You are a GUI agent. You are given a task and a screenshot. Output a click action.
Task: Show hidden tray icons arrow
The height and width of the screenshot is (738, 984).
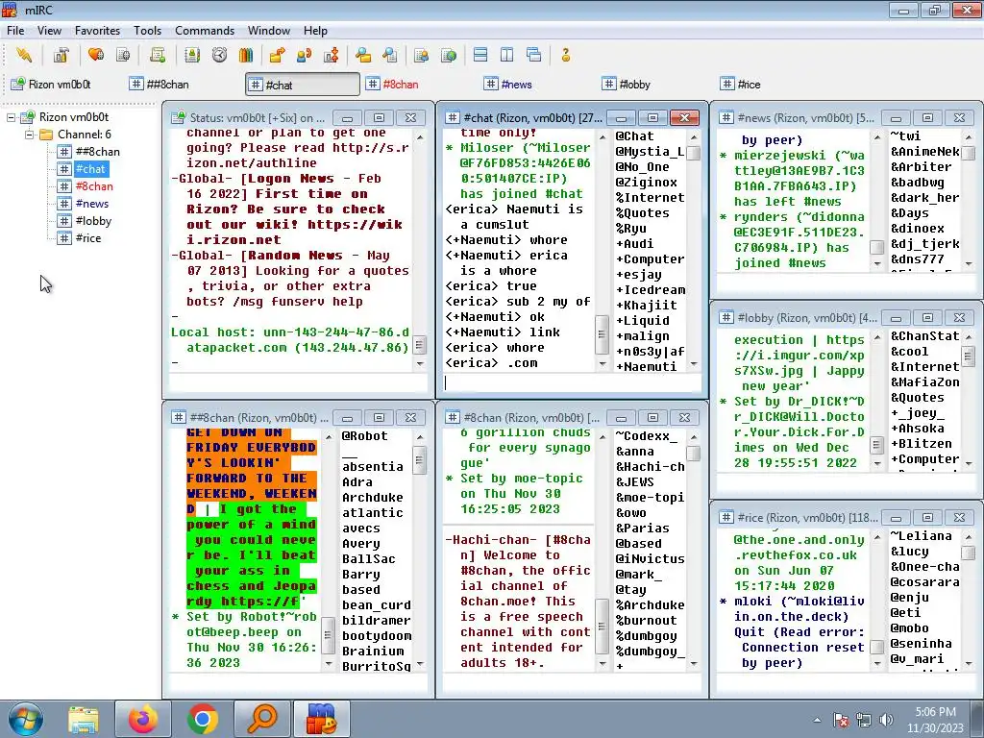[x=817, y=720]
